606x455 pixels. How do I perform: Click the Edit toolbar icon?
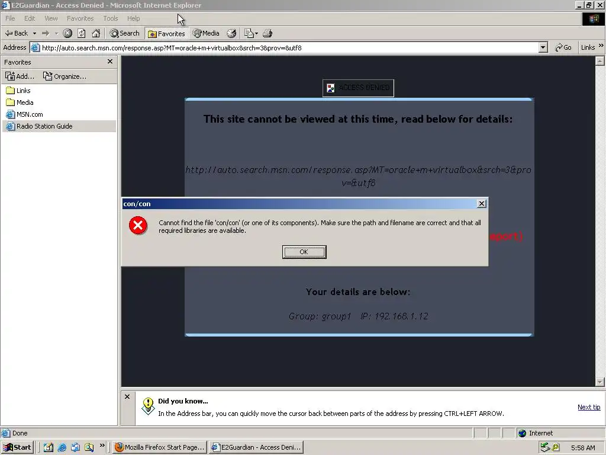249,33
